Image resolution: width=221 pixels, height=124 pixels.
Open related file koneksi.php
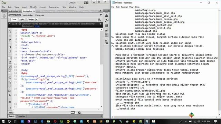[28, 15]
